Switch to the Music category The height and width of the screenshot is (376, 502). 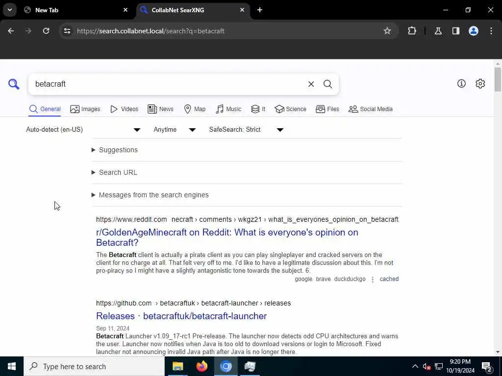point(228,109)
